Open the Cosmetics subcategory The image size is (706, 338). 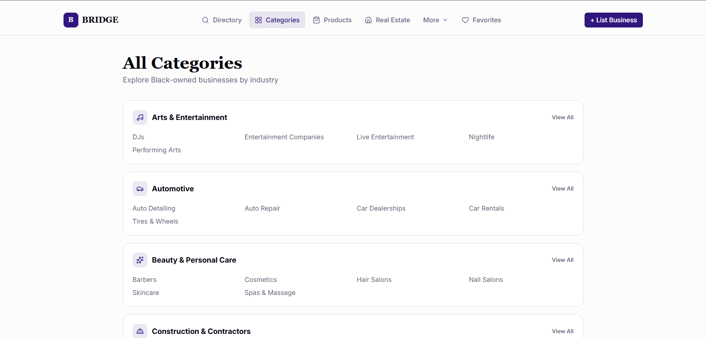[x=261, y=280]
